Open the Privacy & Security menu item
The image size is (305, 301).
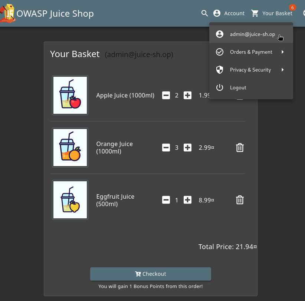(251, 70)
